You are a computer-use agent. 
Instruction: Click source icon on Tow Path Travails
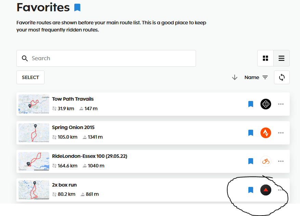266,104
